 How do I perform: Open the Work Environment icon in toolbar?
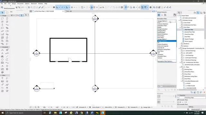coord(2,7)
